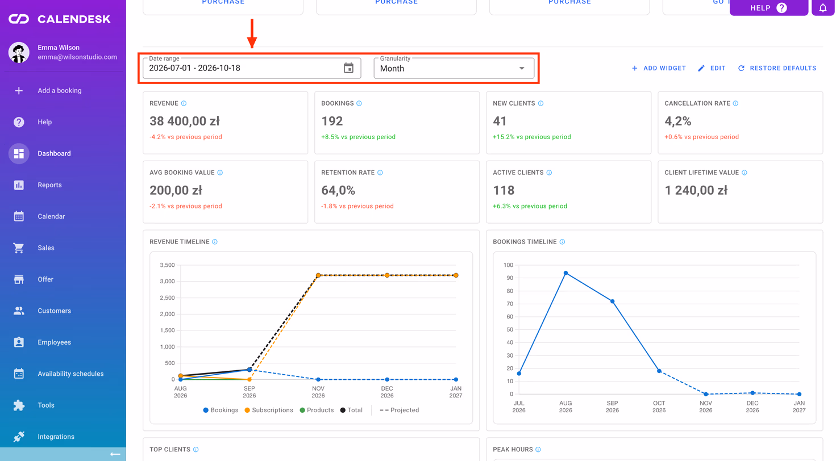Toggle Projected line in revenue legend
This screenshot has height=461, width=840.
[x=399, y=410]
